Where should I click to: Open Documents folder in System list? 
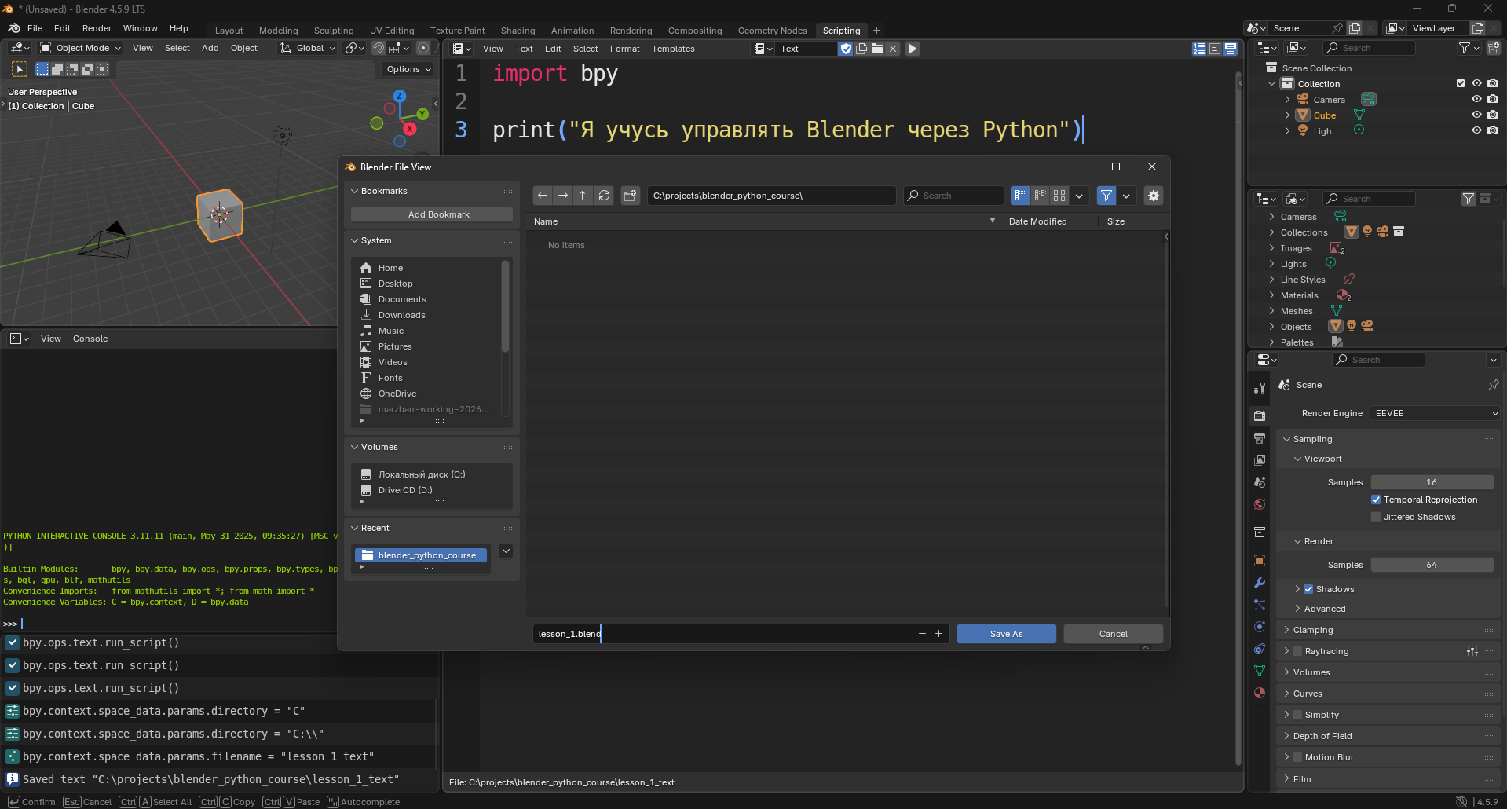tap(402, 299)
